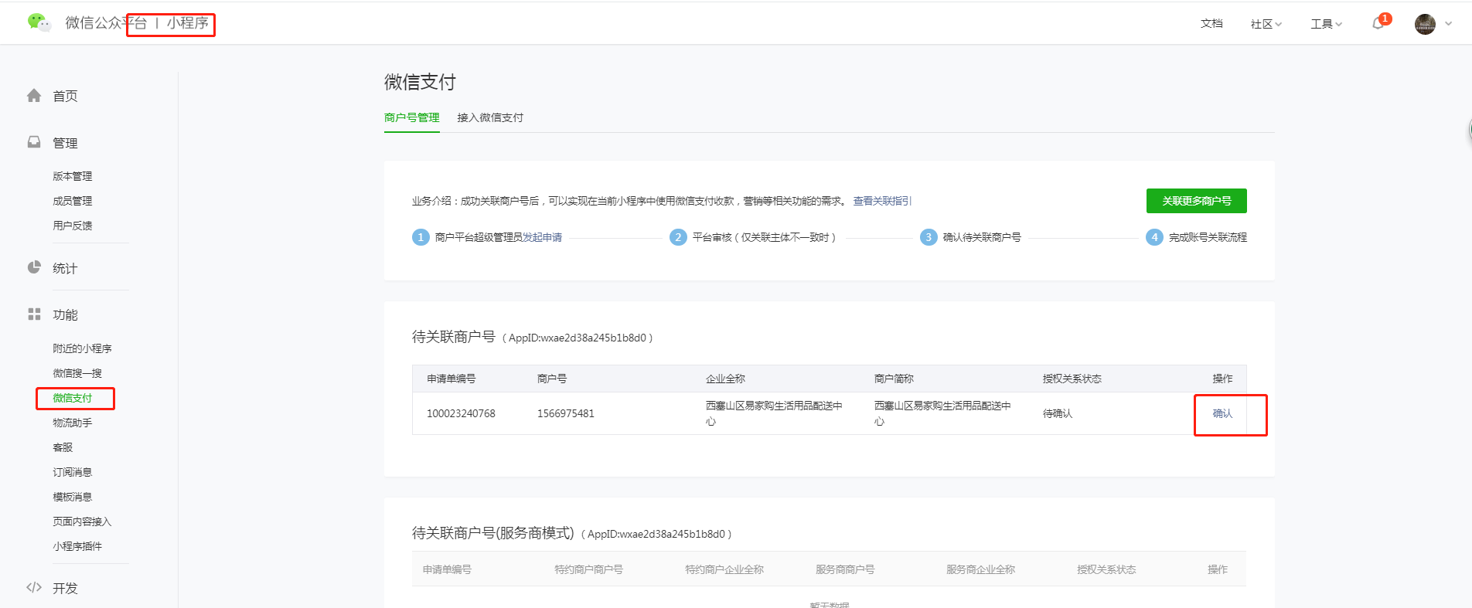Click 服务商企业全称 column header
The width and height of the screenshot is (1472, 608).
pos(980,569)
